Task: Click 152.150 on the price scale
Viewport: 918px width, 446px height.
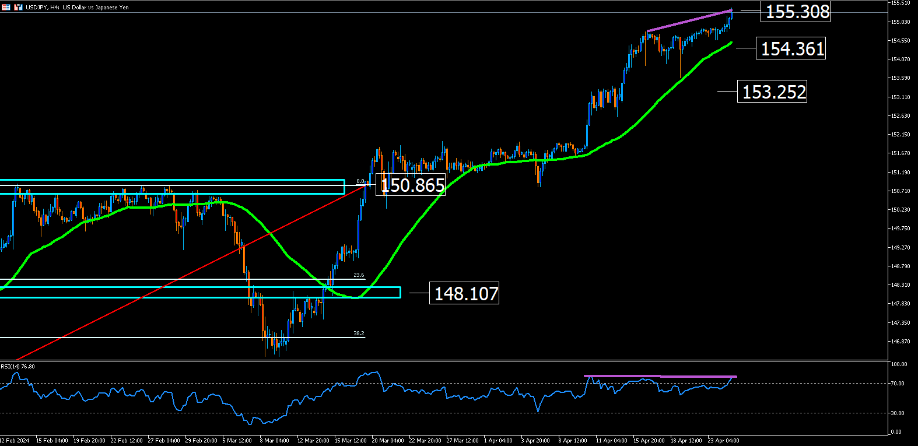Action: (x=901, y=135)
